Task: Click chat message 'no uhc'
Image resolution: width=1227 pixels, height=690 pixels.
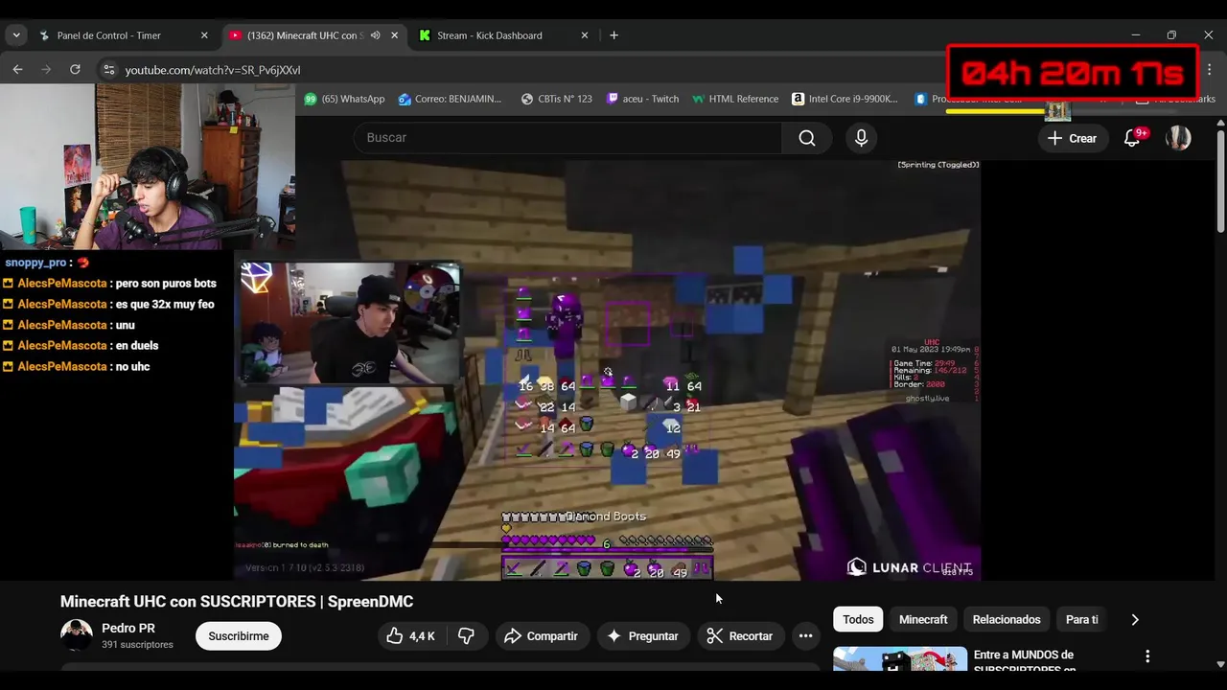Action: pos(132,366)
